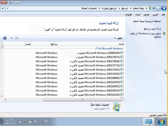
Task: Open the ملف menu
Action: pyautogui.click(x=163, y=14)
